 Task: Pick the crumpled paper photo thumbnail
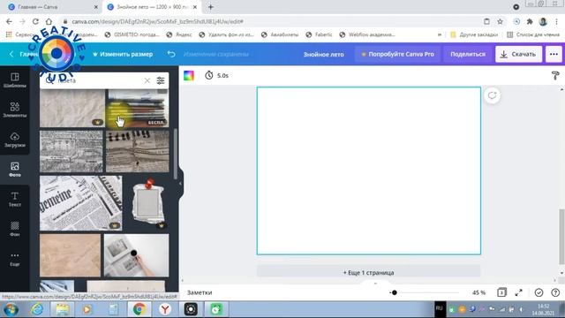click(x=72, y=108)
